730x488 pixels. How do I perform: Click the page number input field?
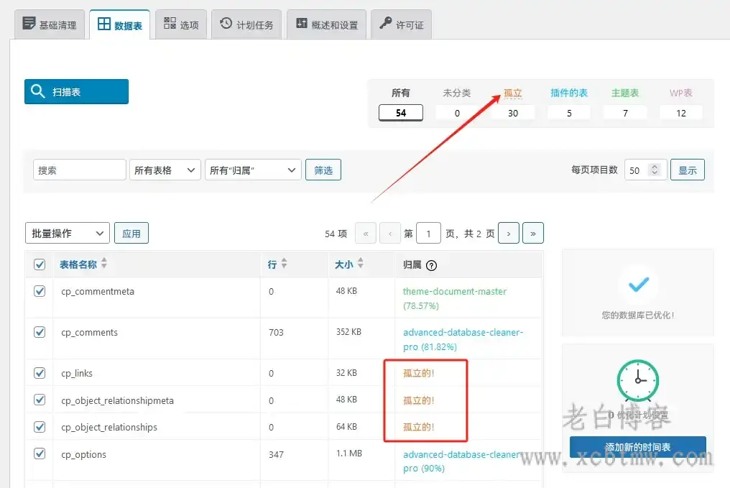point(429,232)
